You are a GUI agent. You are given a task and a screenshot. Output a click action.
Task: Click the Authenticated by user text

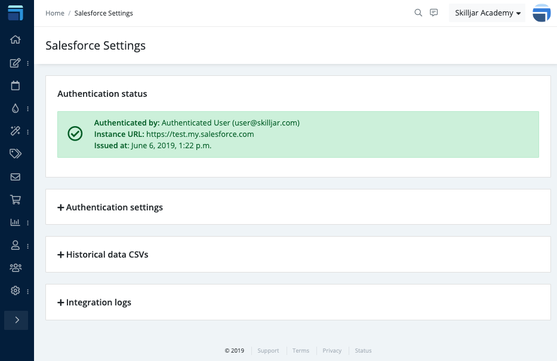[x=197, y=123]
